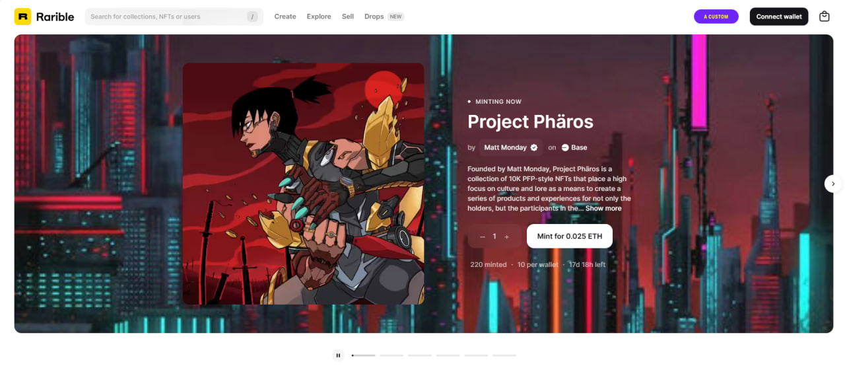
Task: Click the verified badge next to Matt Monday
Action: click(x=534, y=147)
